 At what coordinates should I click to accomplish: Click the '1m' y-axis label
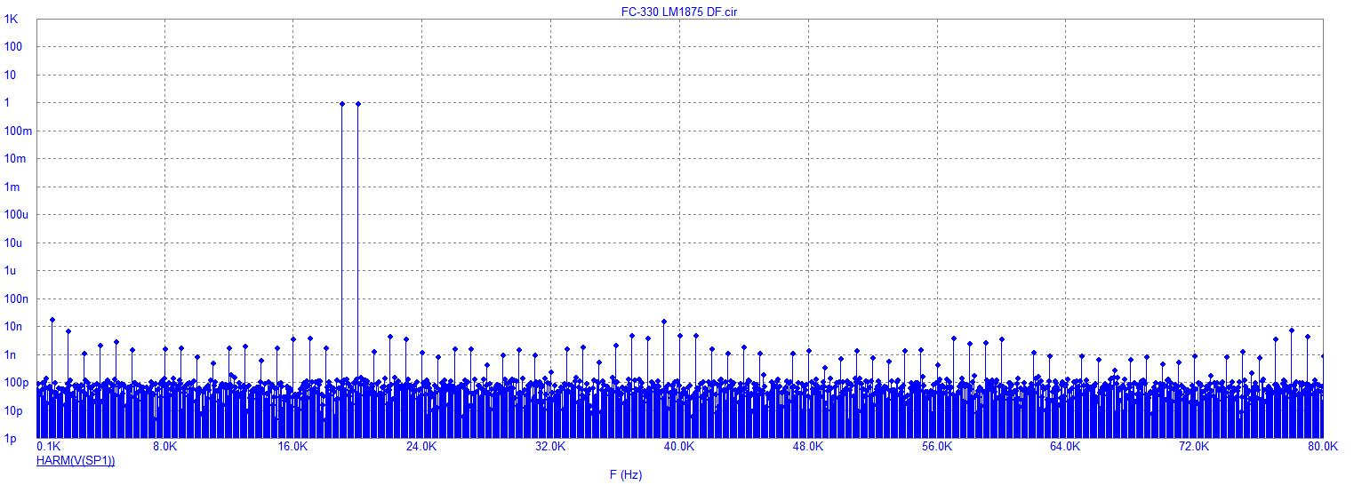[x=13, y=187]
